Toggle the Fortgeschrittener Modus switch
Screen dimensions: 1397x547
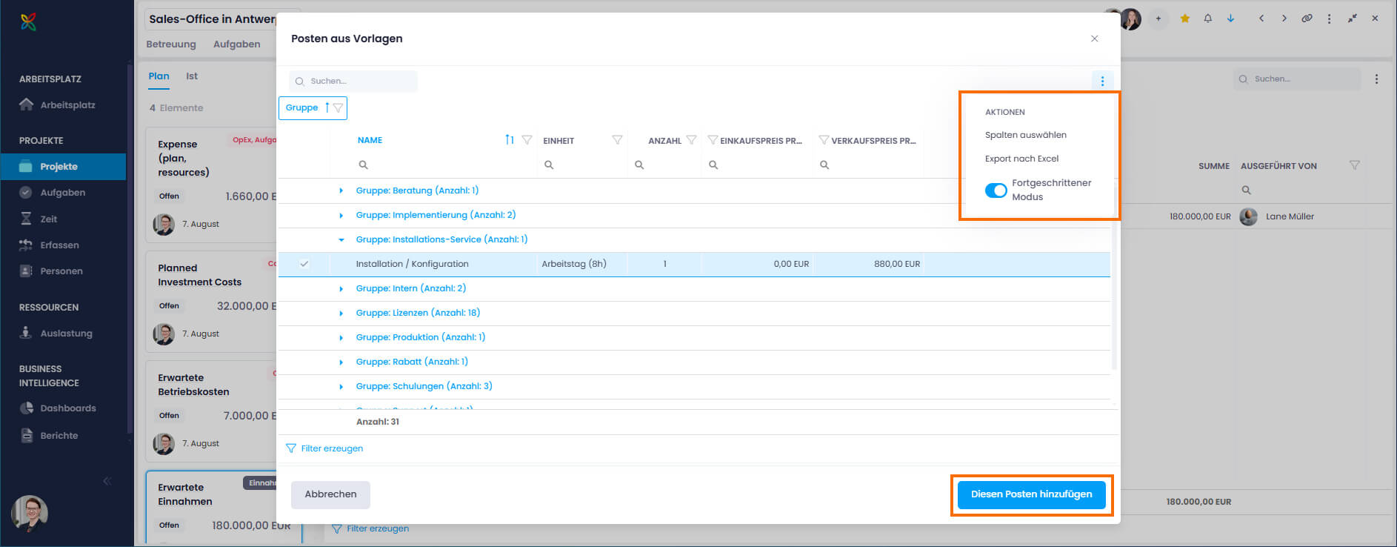coord(996,190)
